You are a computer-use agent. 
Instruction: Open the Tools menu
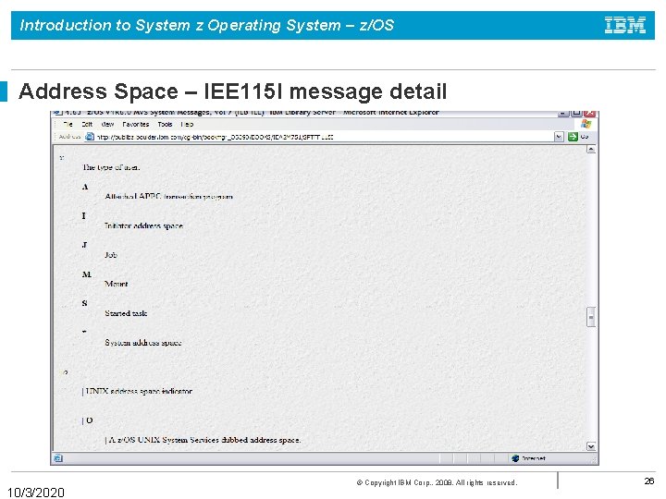[165, 125]
